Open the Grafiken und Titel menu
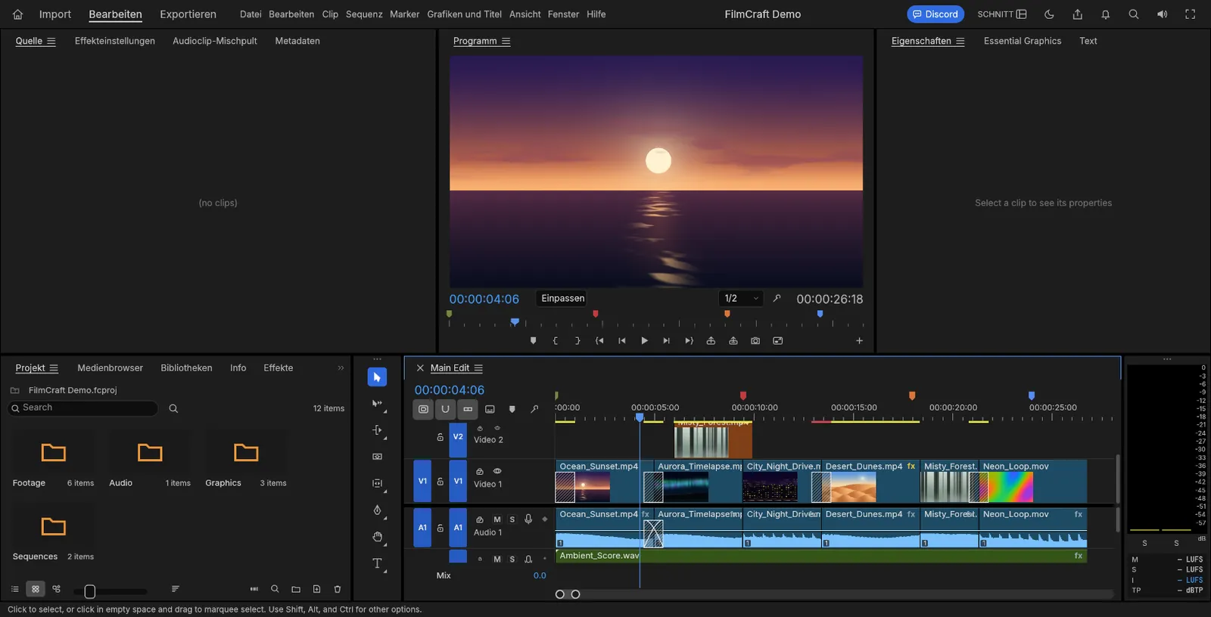 [x=464, y=14]
